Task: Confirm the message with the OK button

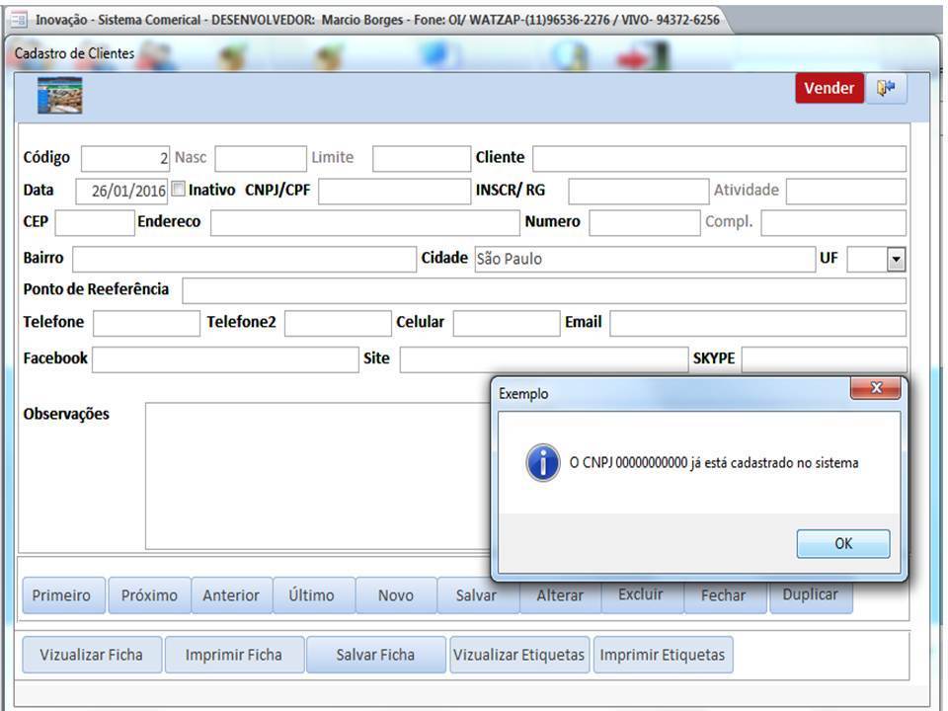Action: (x=842, y=543)
